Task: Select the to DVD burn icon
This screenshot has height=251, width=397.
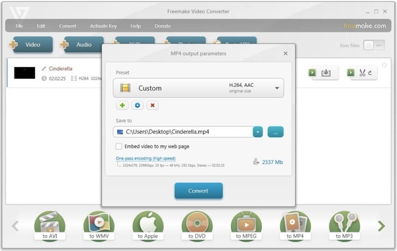Action: tap(197, 226)
